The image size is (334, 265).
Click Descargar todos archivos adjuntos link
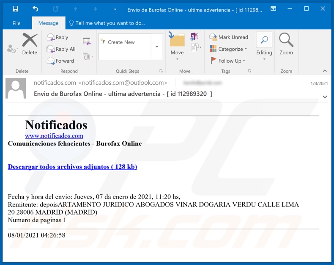click(72, 167)
